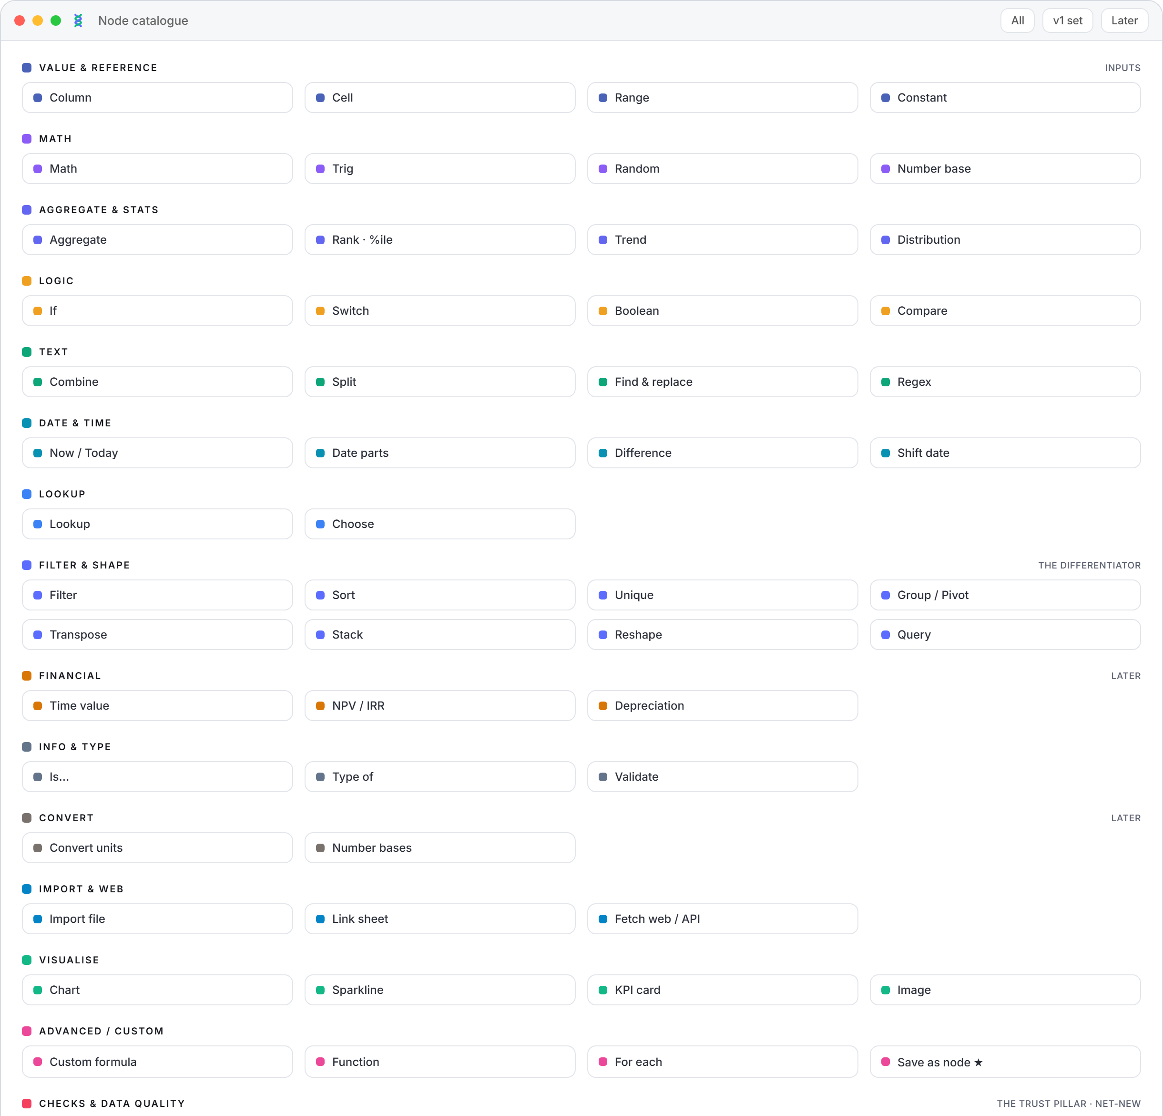
Task: Click the FILTER & SHAPE section heading
Action: 84,565
